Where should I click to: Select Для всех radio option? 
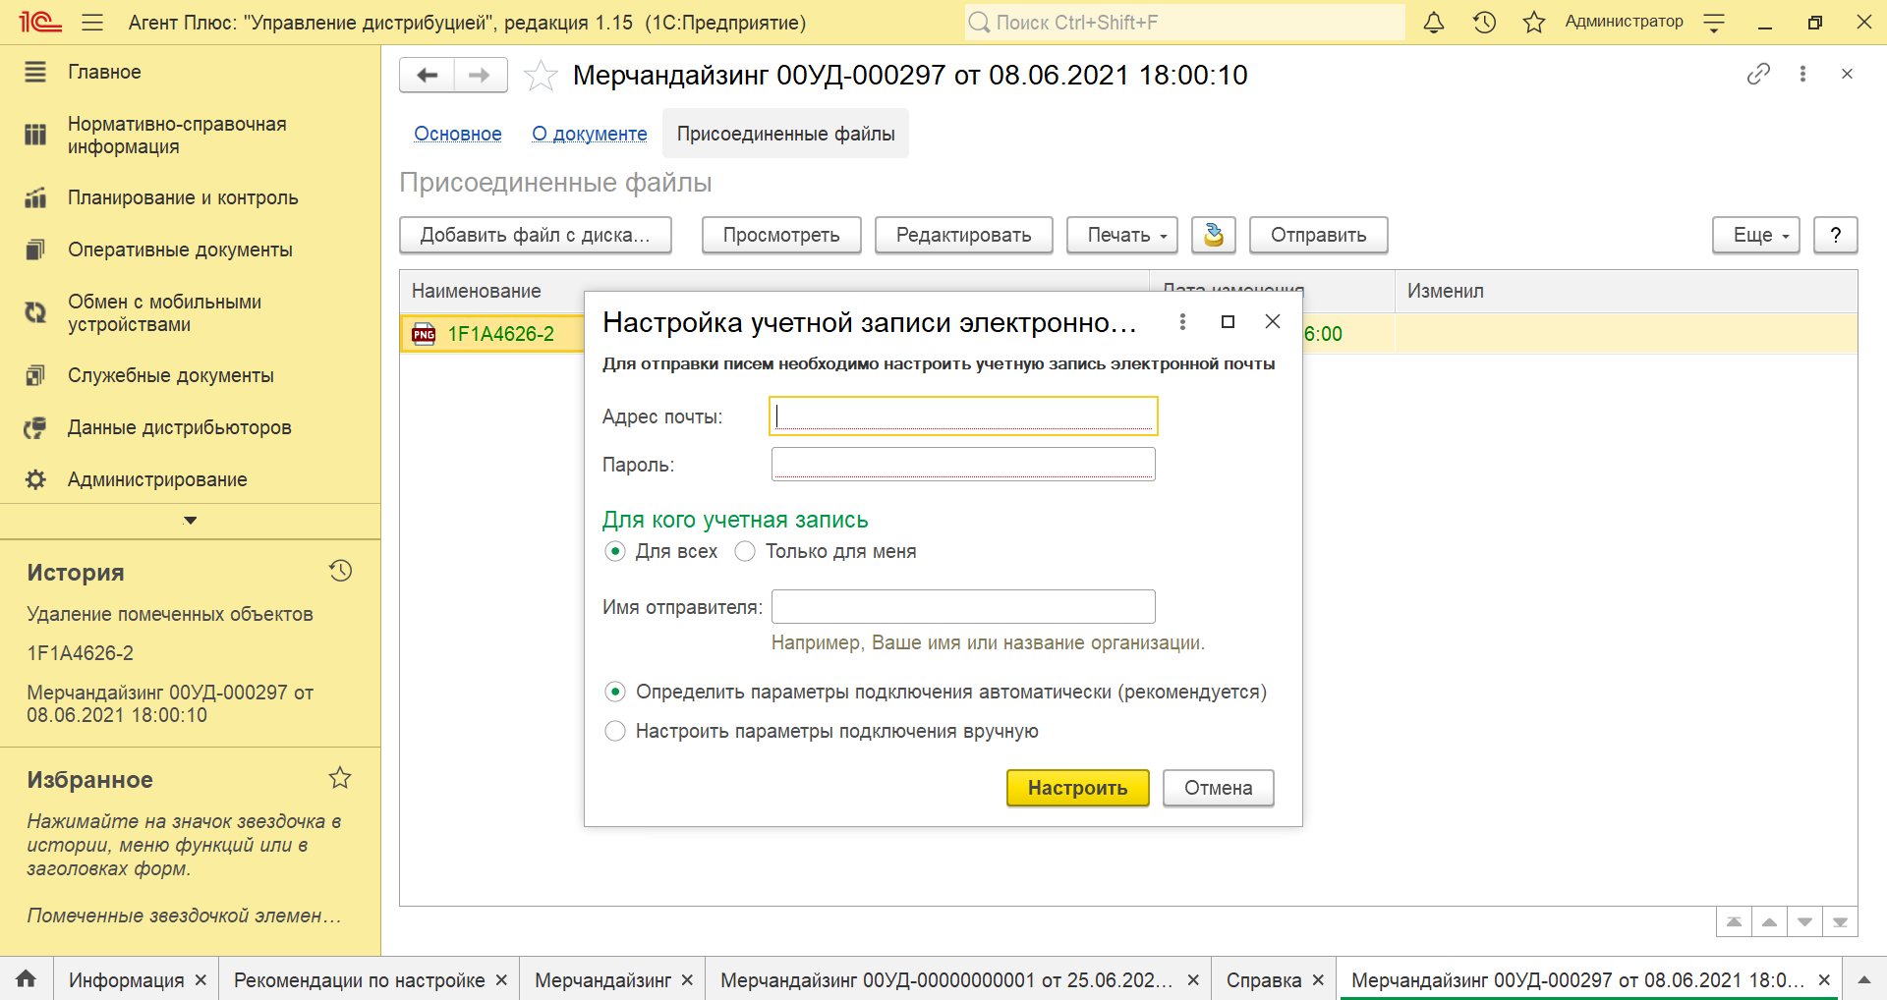click(615, 551)
